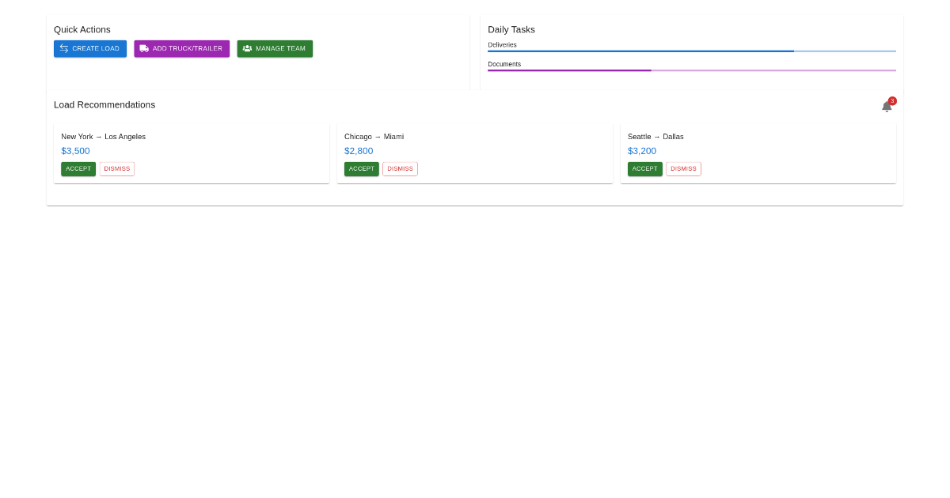Viewport: 950px width, 498px height.
Task: Click the Create Load button
Action: 90,48
